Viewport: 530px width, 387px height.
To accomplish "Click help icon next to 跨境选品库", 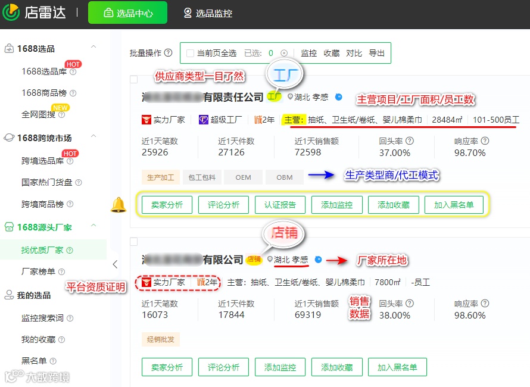I will (x=70, y=161).
